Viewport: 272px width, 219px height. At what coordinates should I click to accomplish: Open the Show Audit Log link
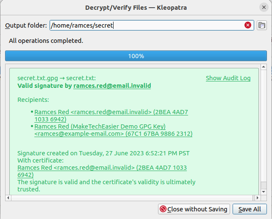228,78
